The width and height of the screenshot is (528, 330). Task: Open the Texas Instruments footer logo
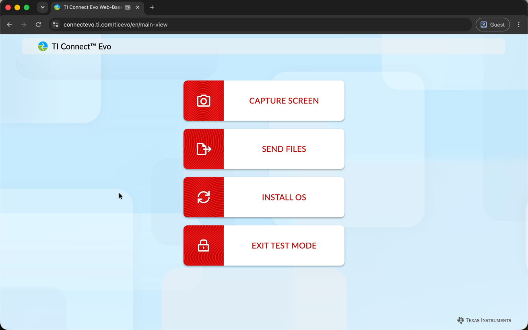(x=484, y=320)
